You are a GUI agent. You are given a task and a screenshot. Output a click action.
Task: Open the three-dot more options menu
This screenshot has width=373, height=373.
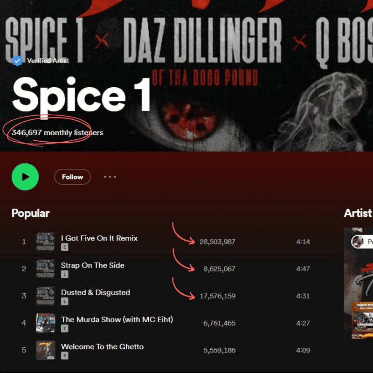click(x=110, y=177)
